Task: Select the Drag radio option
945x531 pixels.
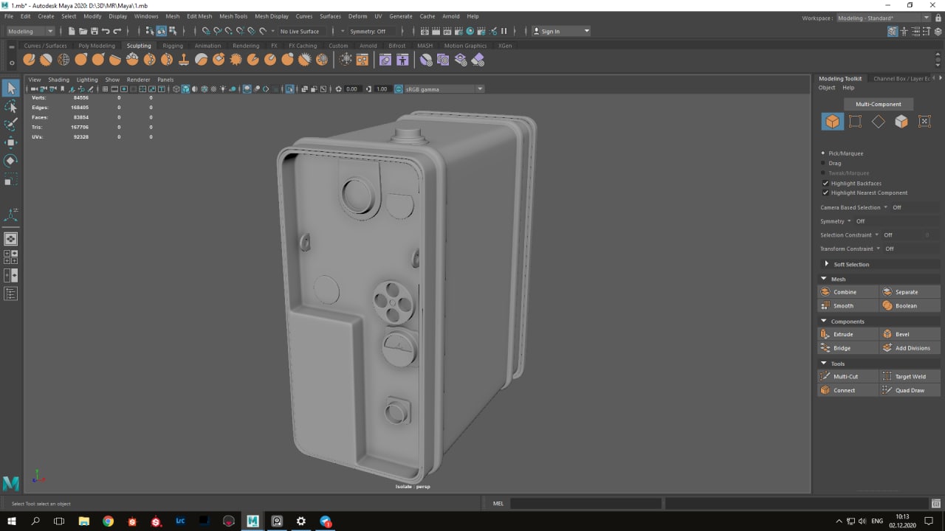Action: (824, 163)
